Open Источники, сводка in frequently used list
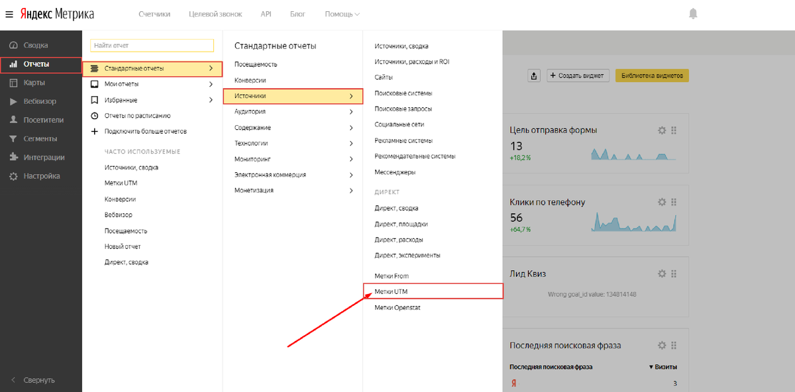 pos(131,168)
